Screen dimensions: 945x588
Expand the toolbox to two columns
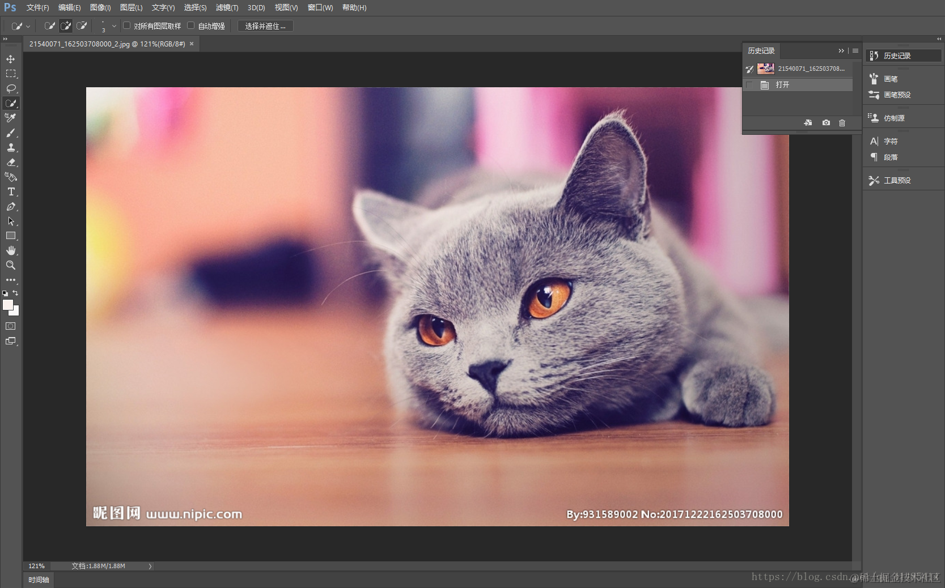pos(5,39)
